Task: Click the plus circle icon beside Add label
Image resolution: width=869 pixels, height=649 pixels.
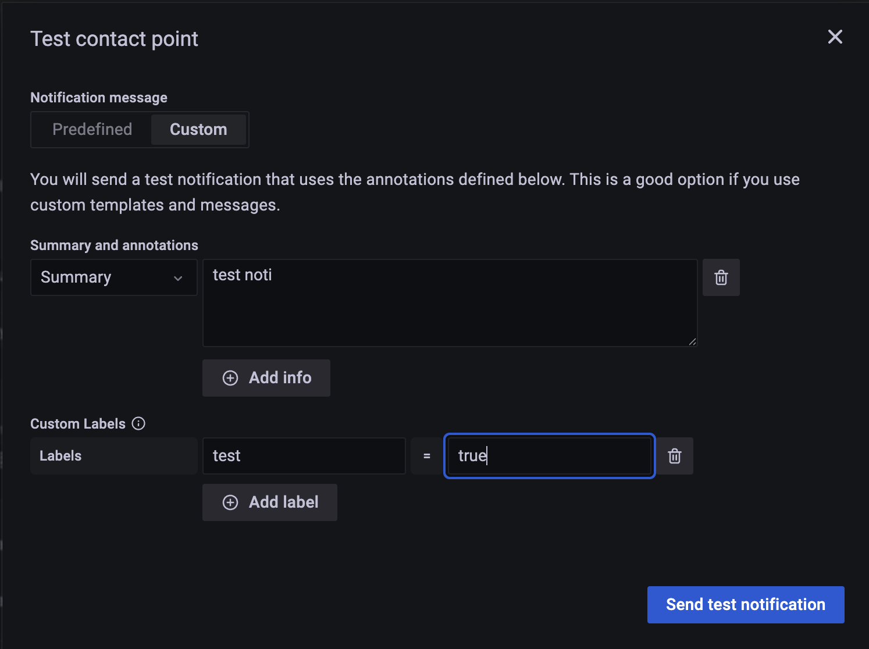Action: pos(230,502)
